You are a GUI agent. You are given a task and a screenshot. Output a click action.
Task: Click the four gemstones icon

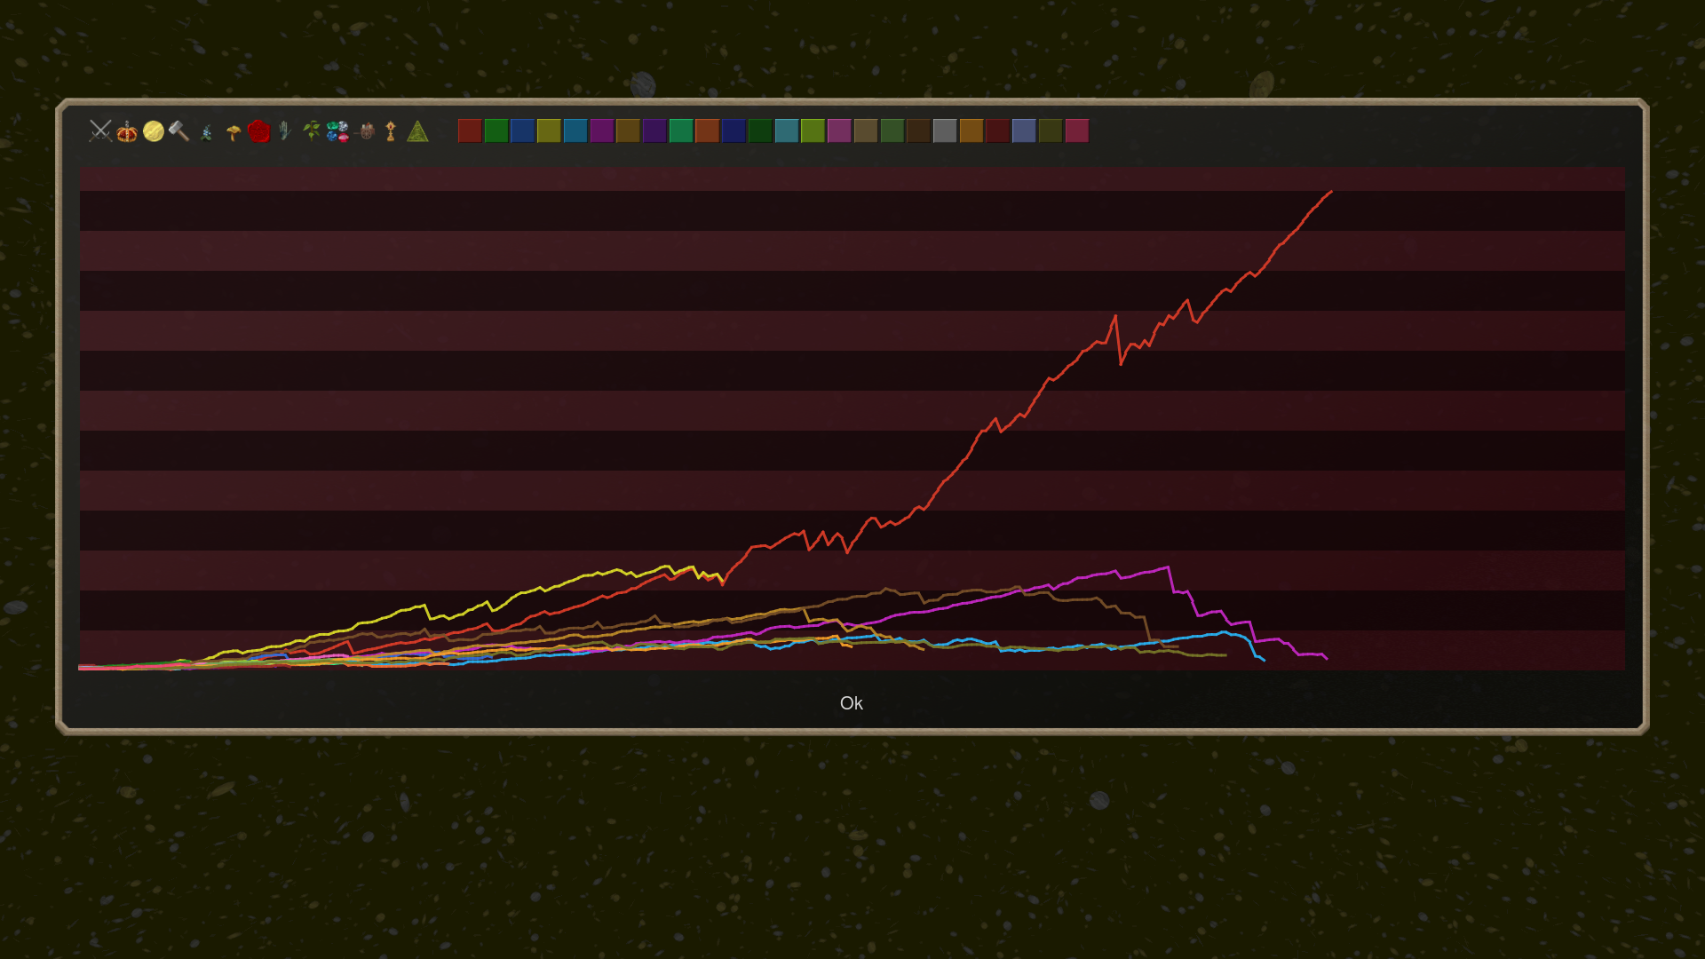337,131
